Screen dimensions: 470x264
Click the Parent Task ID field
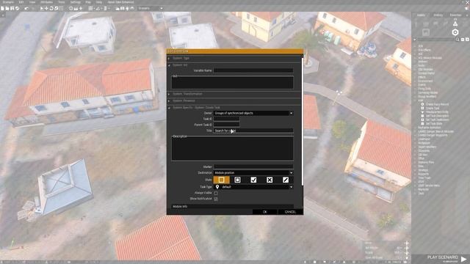coord(226,125)
